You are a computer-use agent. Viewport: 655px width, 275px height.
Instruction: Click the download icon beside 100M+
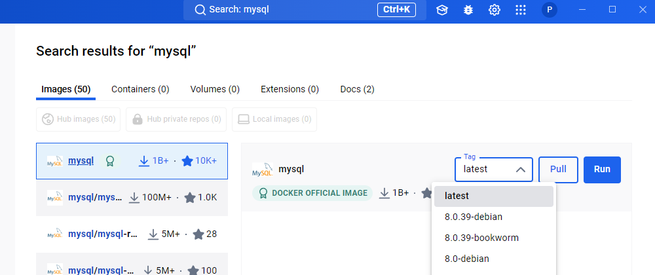pos(134,198)
